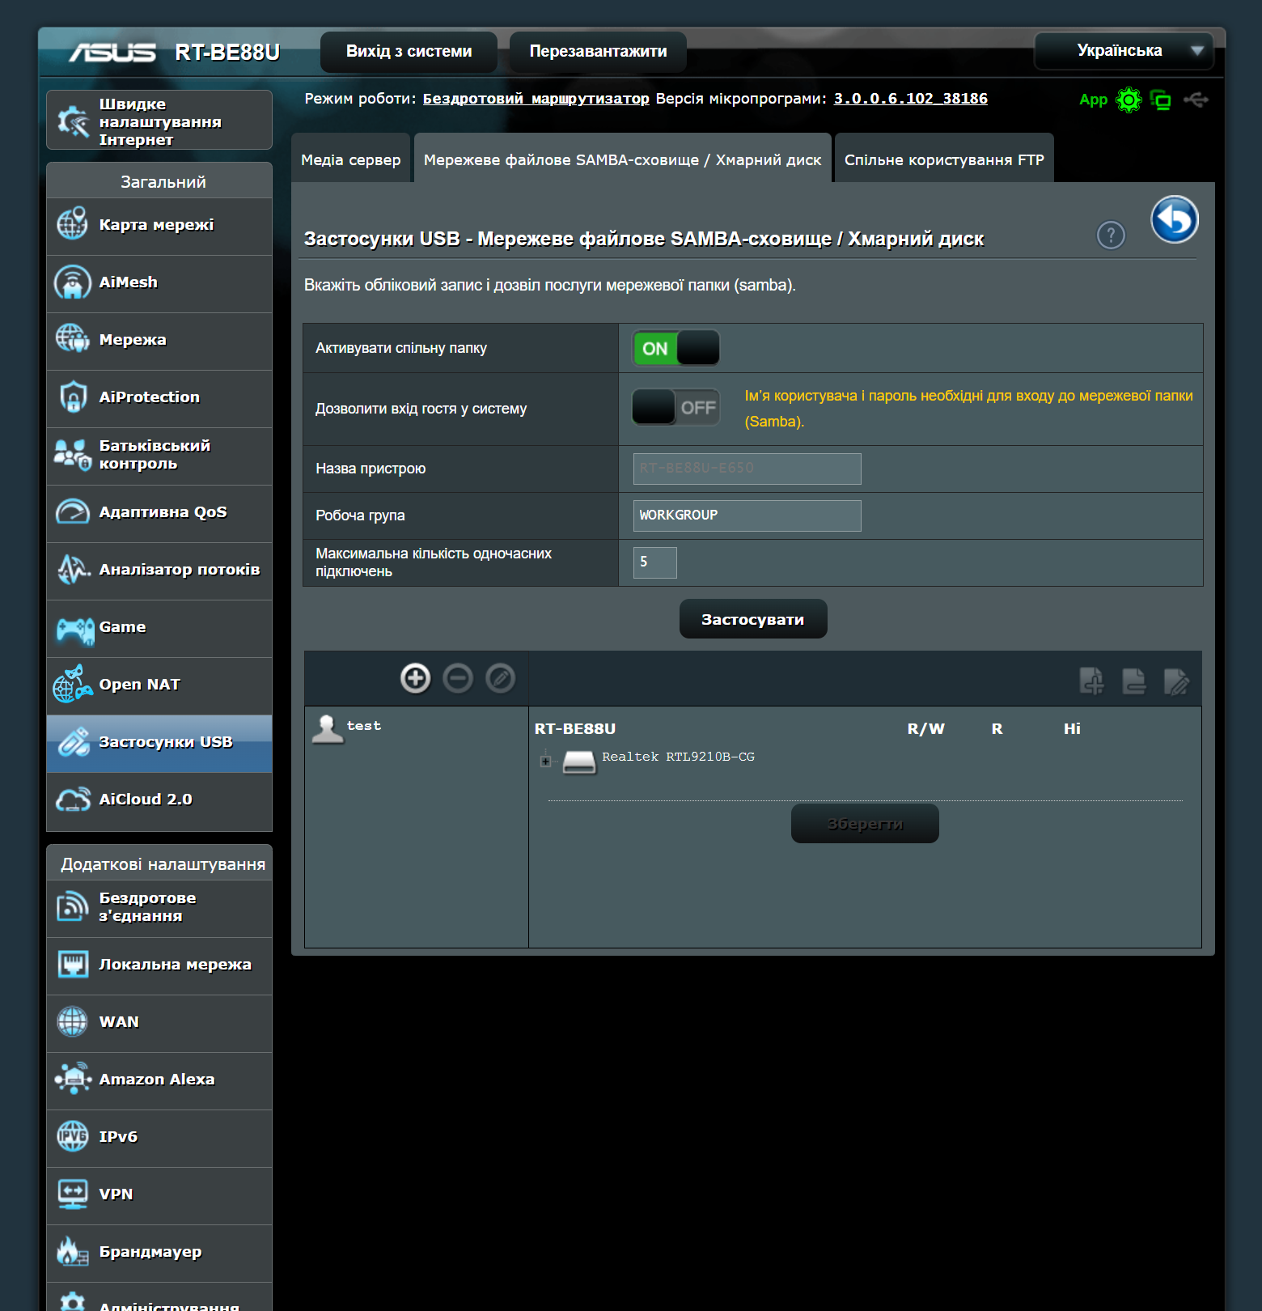This screenshot has width=1262, height=1311.
Task: Expand the Realtek RTL9210B-CG drive tree
Action: coord(545,762)
